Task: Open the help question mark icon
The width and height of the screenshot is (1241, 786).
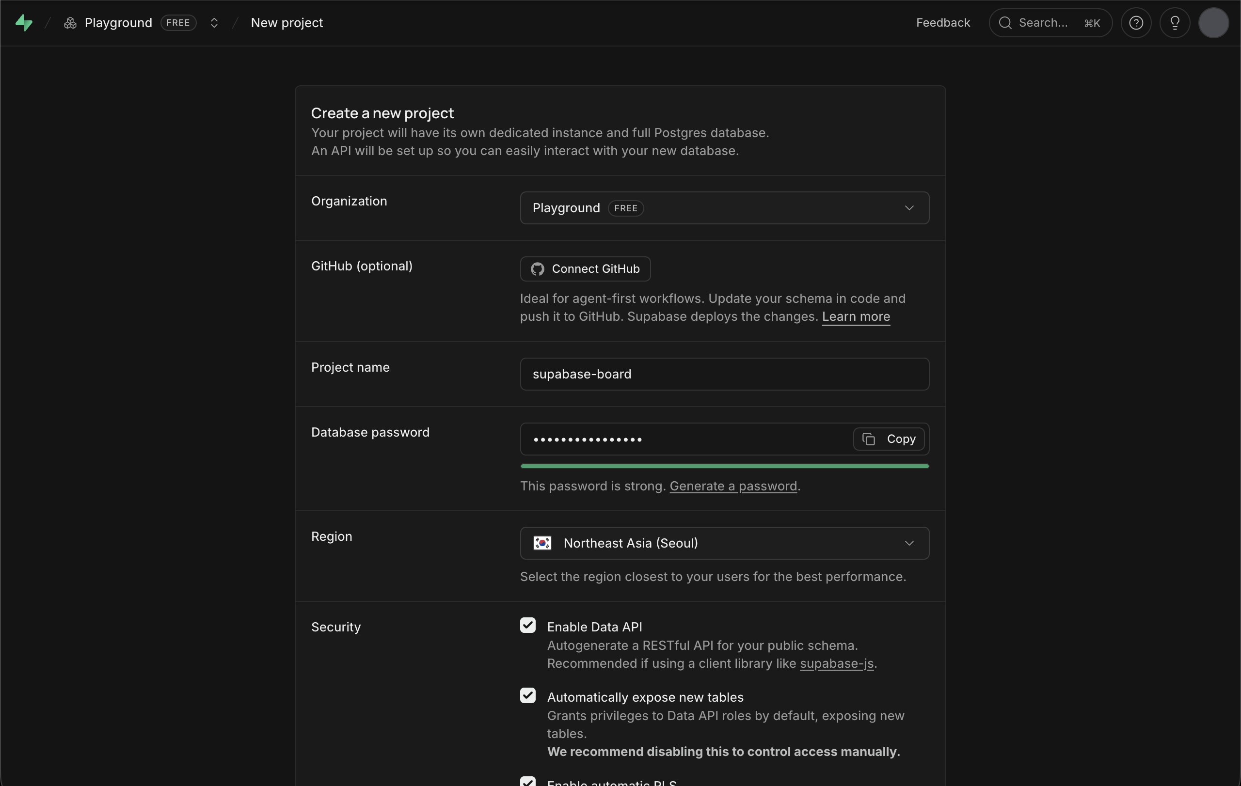Action: pos(1136,23)
